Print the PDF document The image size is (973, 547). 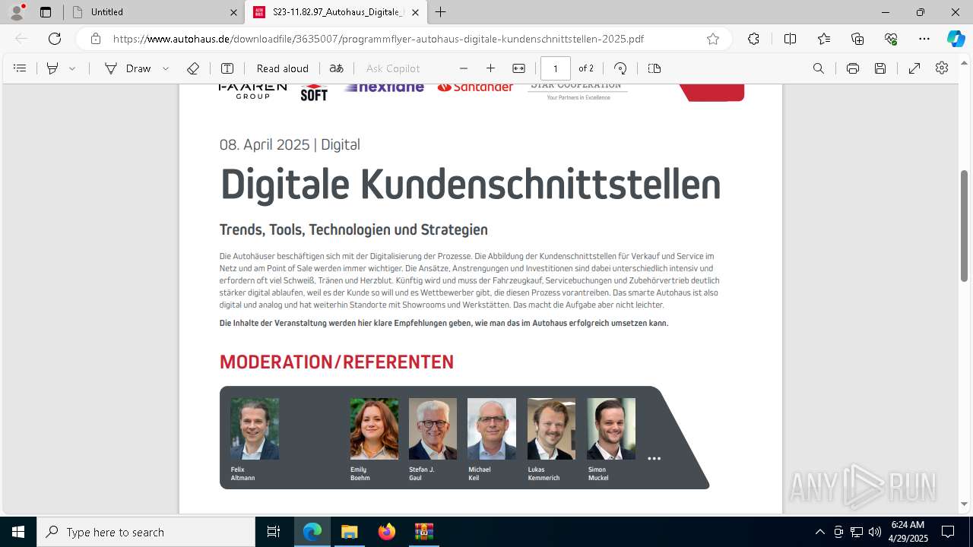tap(853, 68)
